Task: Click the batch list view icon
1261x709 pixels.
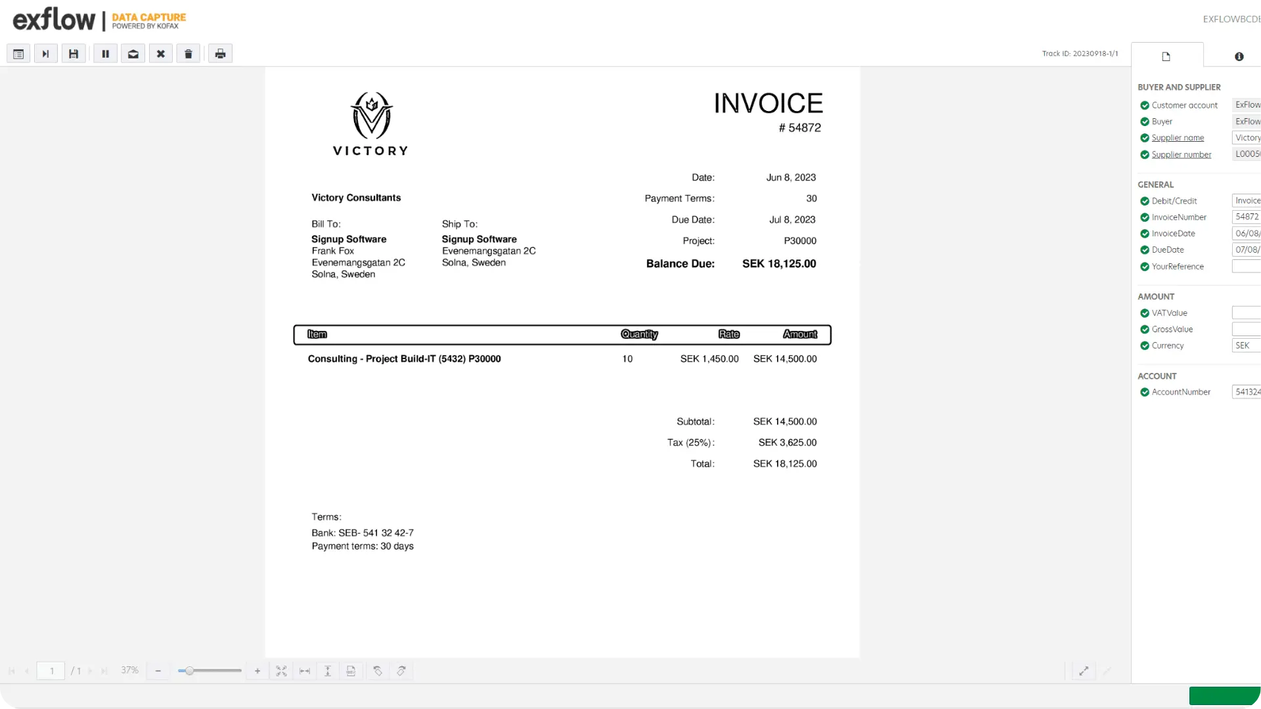Action: pyautogui.click(x=18, y=54)
